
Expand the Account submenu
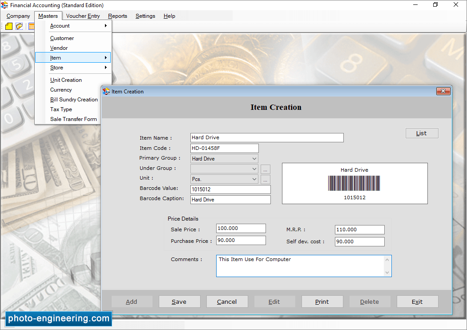click(x=73, y=26)
